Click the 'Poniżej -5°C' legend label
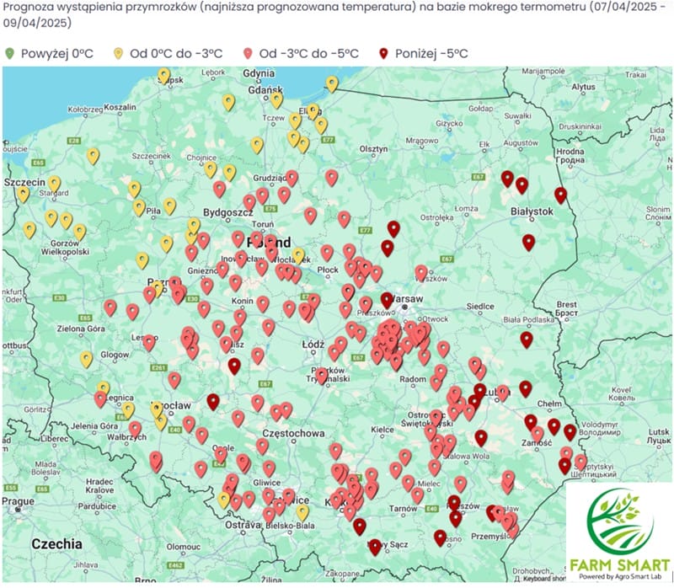Screen dimensions: 674x588 click(x=431, y=54)
